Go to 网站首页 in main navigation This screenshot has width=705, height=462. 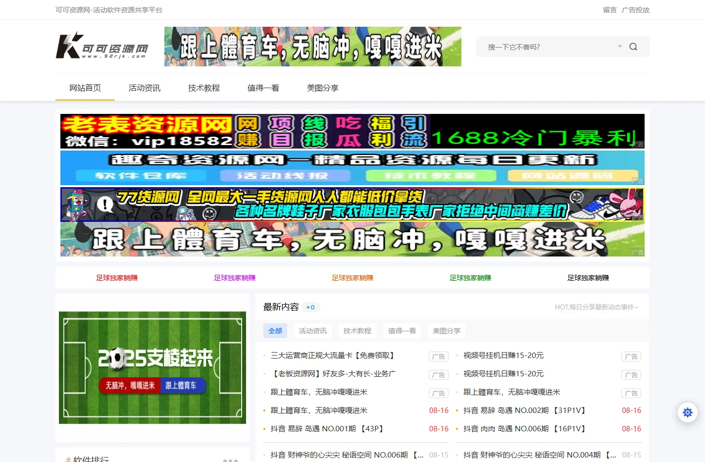(85, 88)
